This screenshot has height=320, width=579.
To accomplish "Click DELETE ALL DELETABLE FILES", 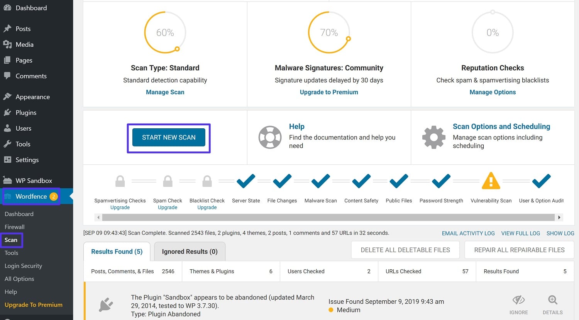I will [x=405, y=250].
